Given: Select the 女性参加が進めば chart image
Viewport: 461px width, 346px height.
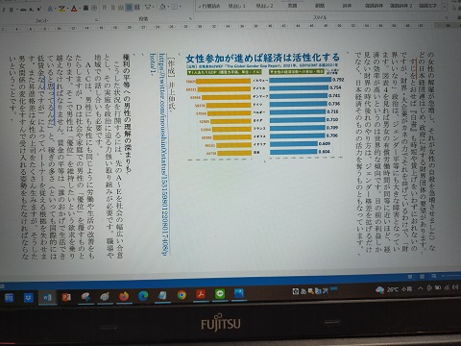Looking at the screenshot, I should tap(265, 108).
